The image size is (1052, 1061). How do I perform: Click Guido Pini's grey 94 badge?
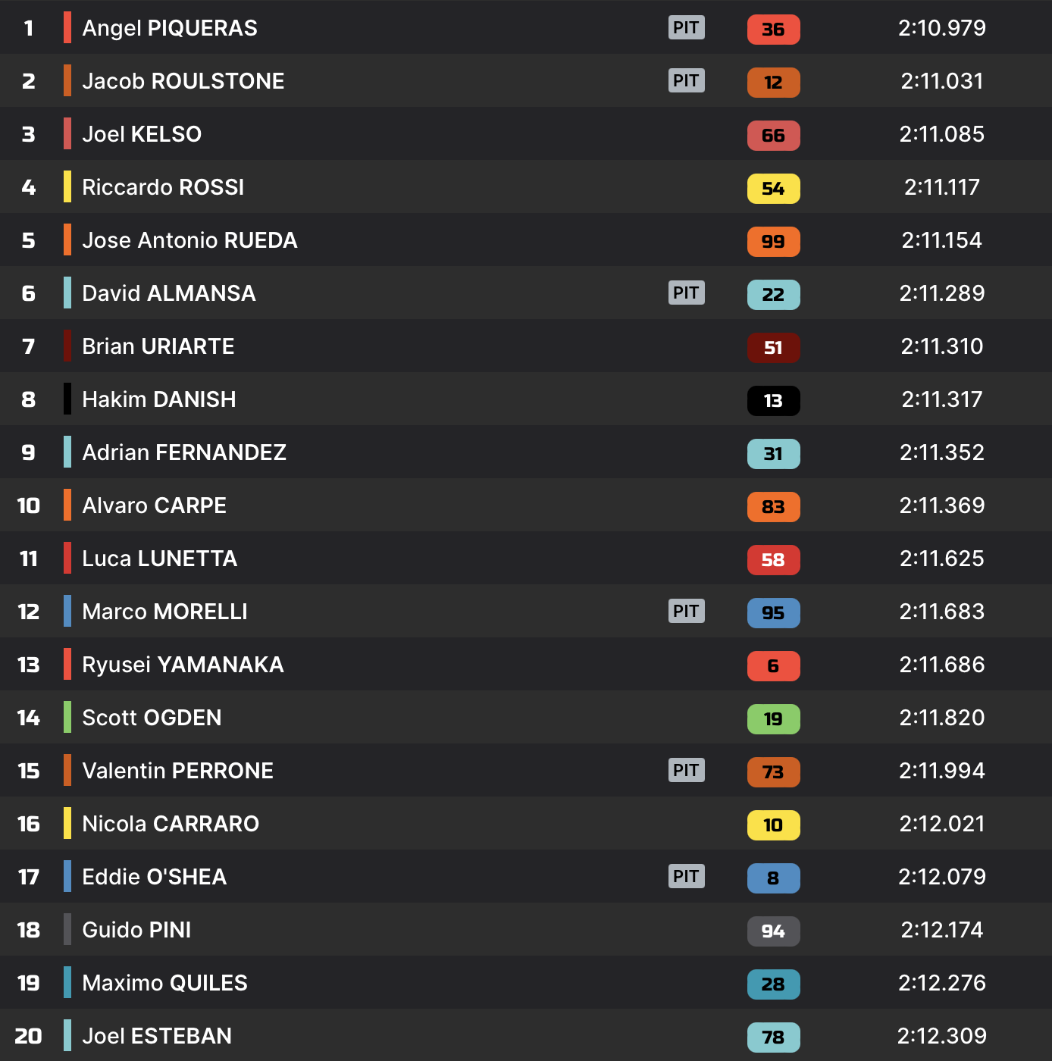[x=773, y=931]
